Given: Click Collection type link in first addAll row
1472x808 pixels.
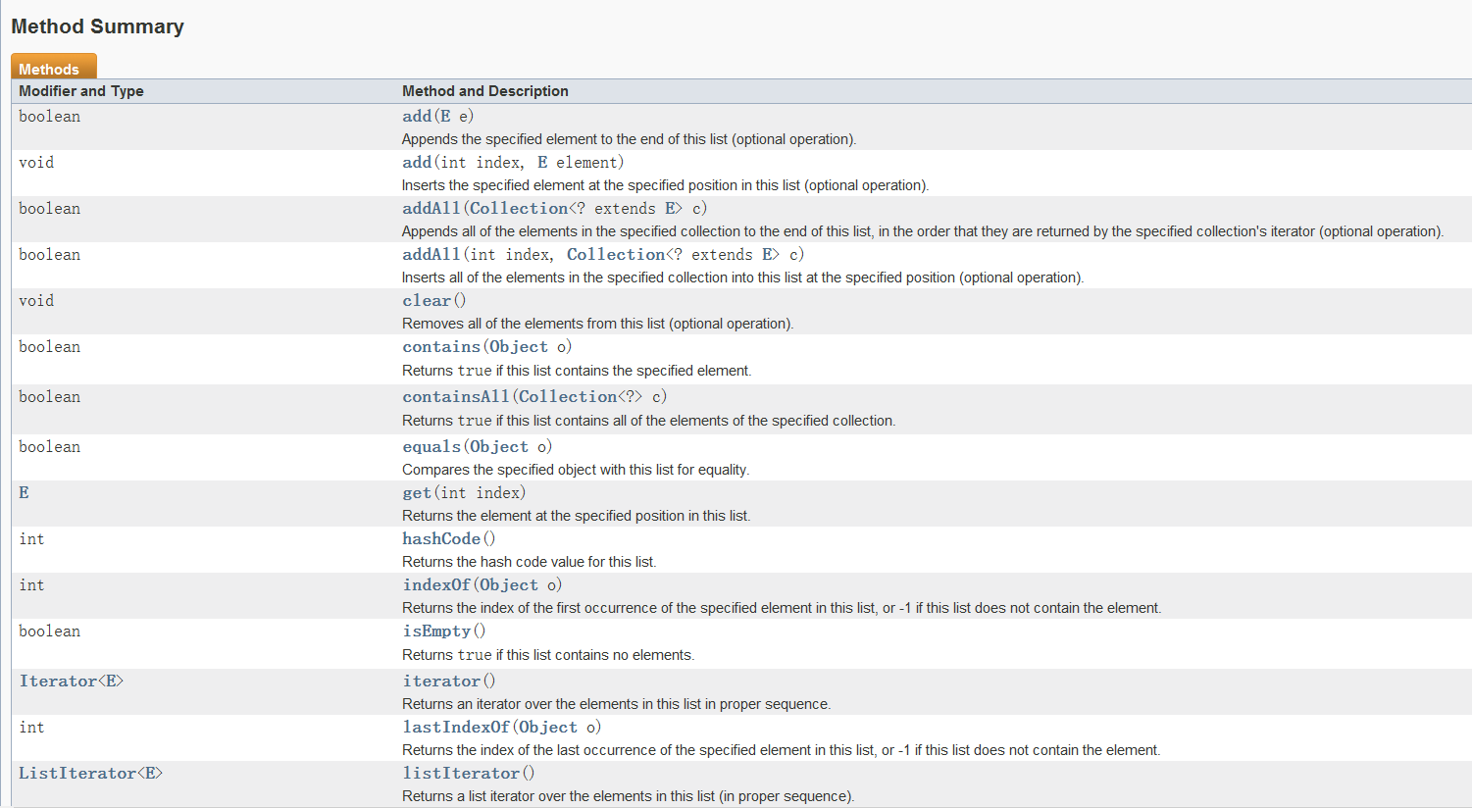Looking at the screenshot, I should click(x=519, y=208).
